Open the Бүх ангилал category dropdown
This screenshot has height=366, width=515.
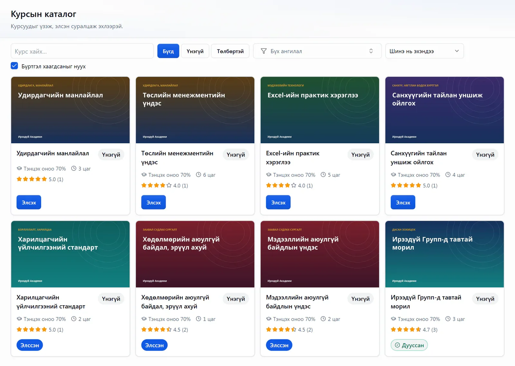tap(317, 51)
